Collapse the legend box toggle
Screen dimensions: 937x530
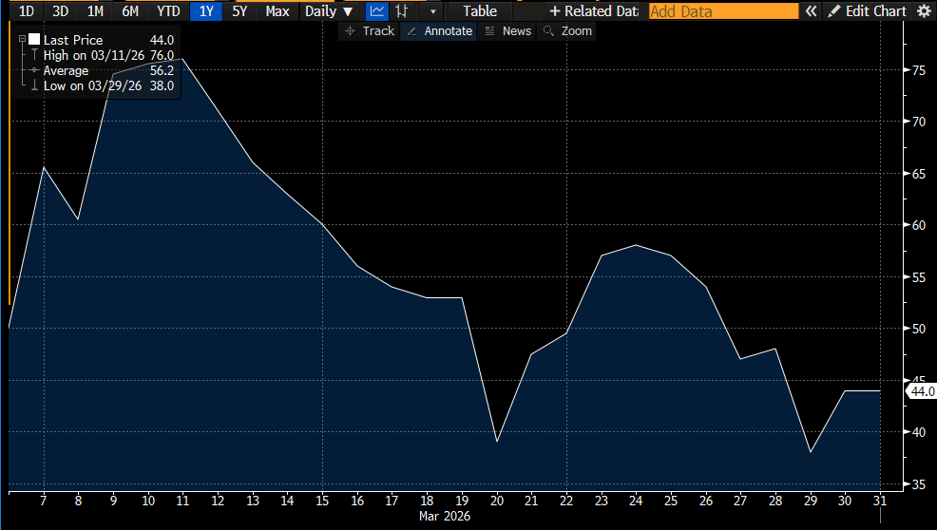(22, 39)
